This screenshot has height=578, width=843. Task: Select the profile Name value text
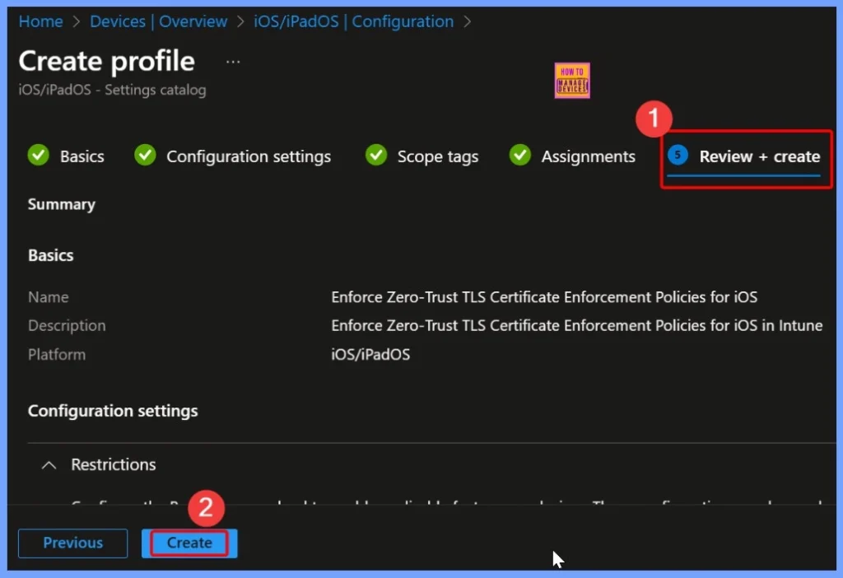[543, 297]
